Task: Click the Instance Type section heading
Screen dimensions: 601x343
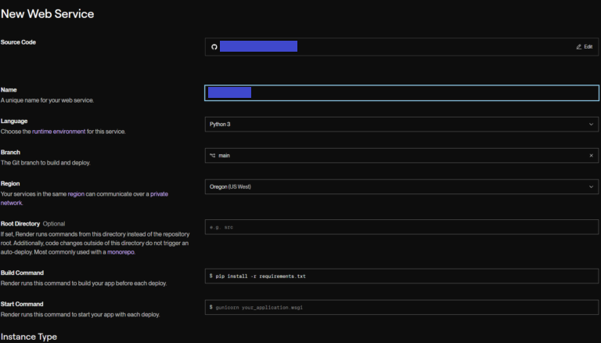Action: pos(28,337)
